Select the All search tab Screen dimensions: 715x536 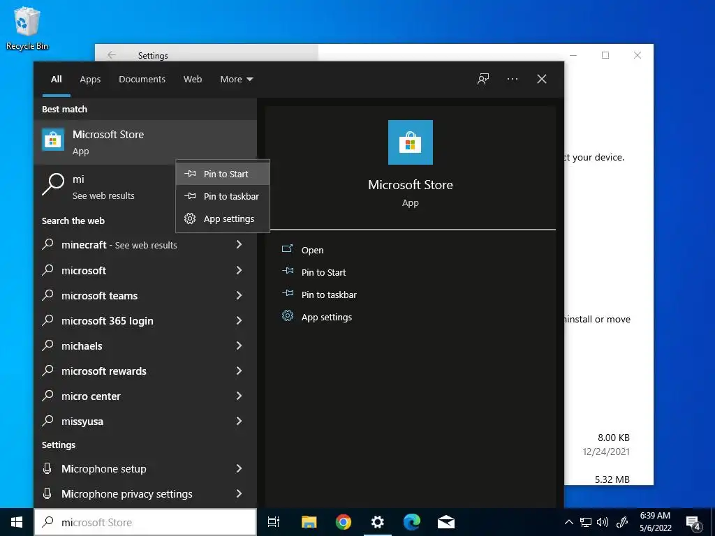(x=56, y=80)
